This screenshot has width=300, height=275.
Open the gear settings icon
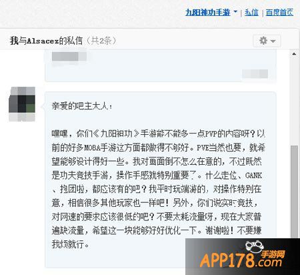(263, 41)
